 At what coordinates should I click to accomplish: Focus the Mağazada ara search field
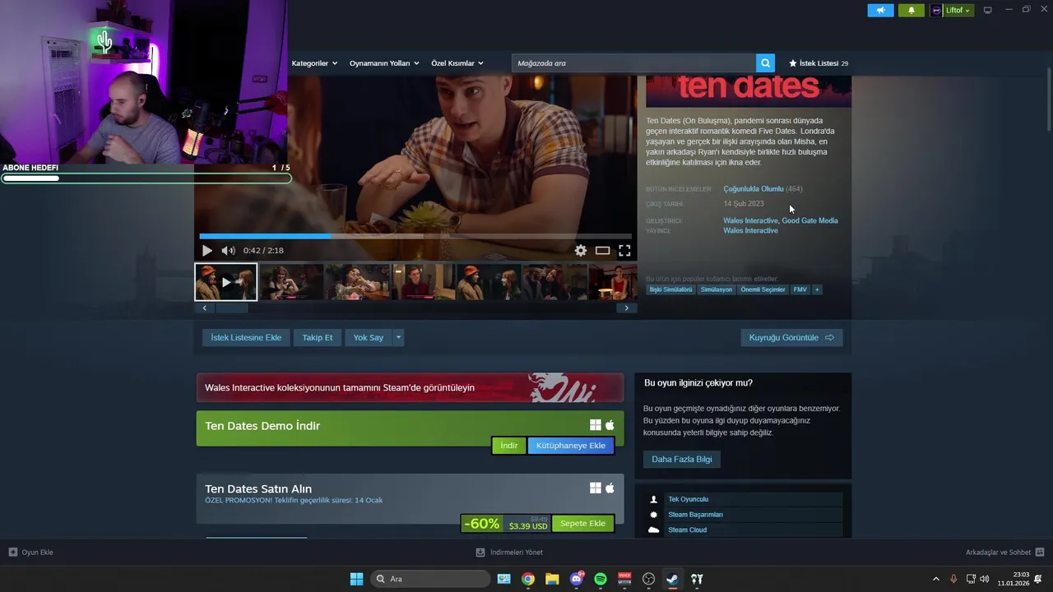[x=633, y=63]
